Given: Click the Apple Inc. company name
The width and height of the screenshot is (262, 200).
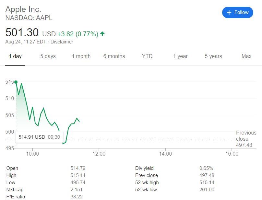Looking at the screenshot, I should [x=23, y=9].
